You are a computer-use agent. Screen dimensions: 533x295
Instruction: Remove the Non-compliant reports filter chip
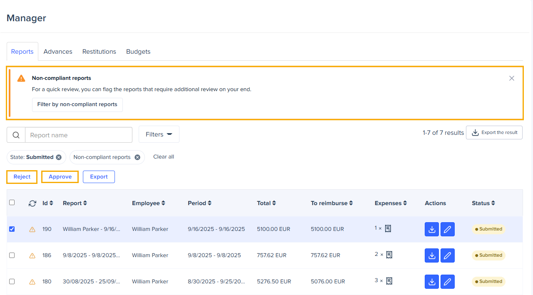(137, 157)
